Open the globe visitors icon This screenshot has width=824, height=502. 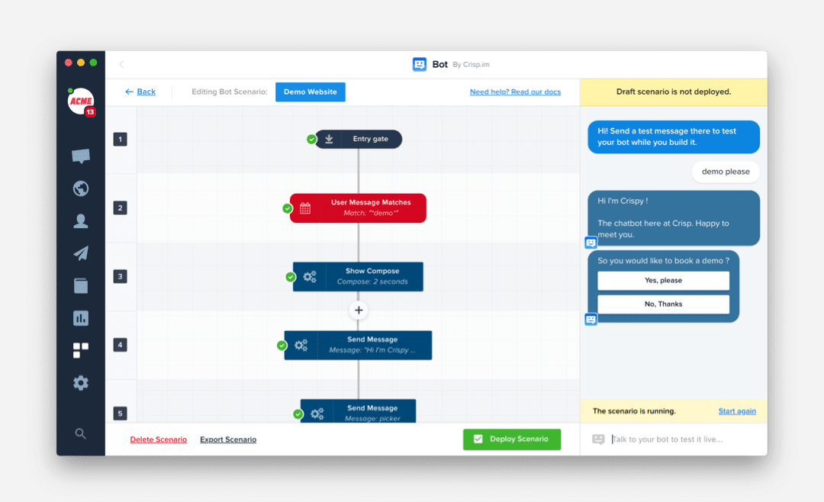(x=81, y=188)
